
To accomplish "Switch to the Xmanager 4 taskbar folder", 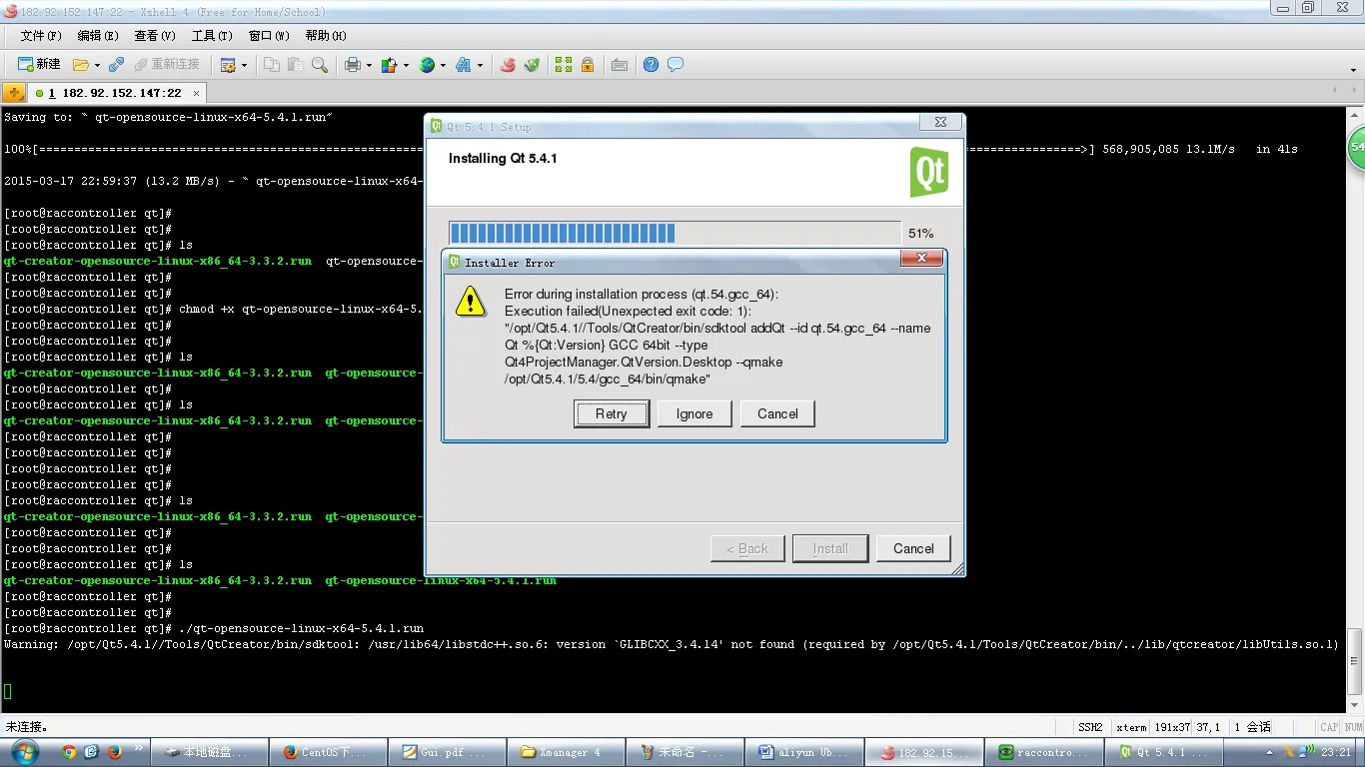I will (x=566, y=752).
